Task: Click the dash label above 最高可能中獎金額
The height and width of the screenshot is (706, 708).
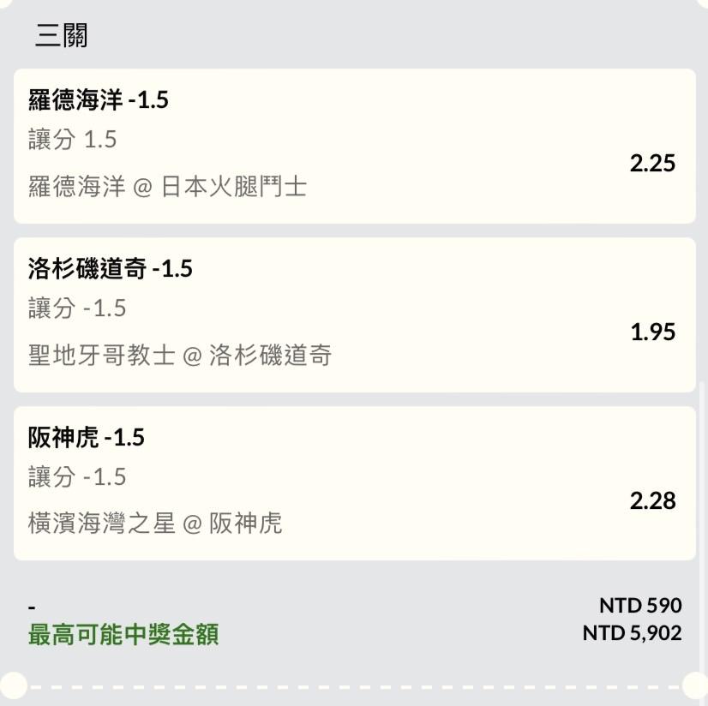Action: coord(32,607)
